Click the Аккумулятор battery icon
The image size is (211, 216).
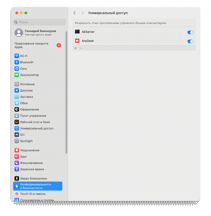pyautogui.click(x=17, y=75)
